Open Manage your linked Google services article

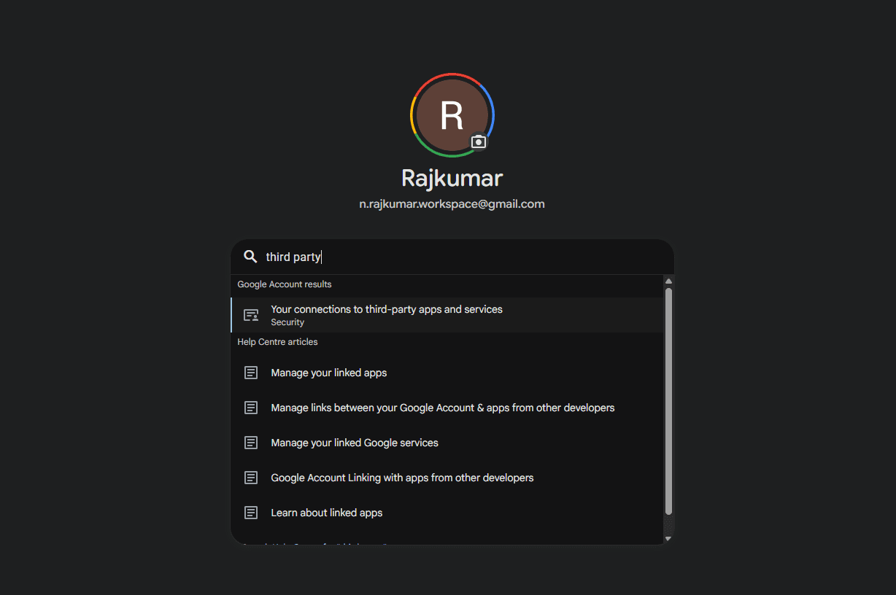click(x=447, y=443)
